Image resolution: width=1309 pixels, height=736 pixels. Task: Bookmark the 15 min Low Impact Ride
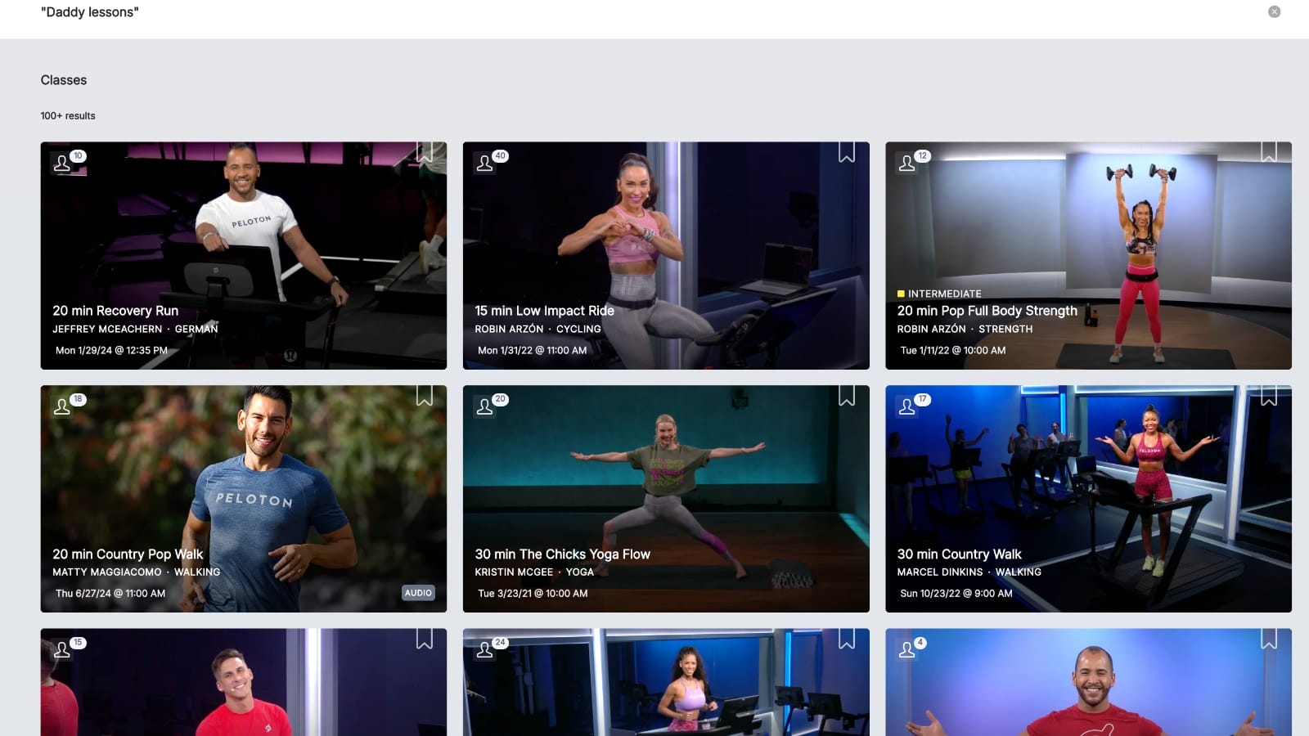846,152
